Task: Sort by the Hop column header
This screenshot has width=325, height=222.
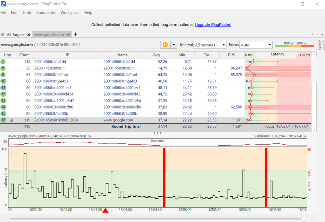Action: click(7, 55)
